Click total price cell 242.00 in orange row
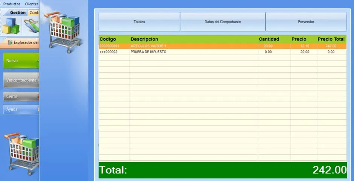 point(332,46)
